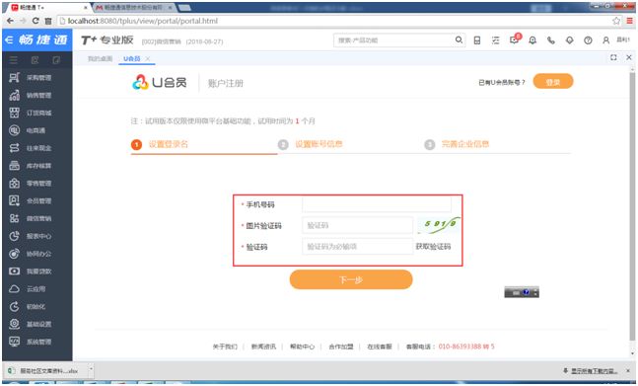638x386 pixels.
Task: Click the notification bell icon in header
Action: pyautogui.click(x=532, y=40)
